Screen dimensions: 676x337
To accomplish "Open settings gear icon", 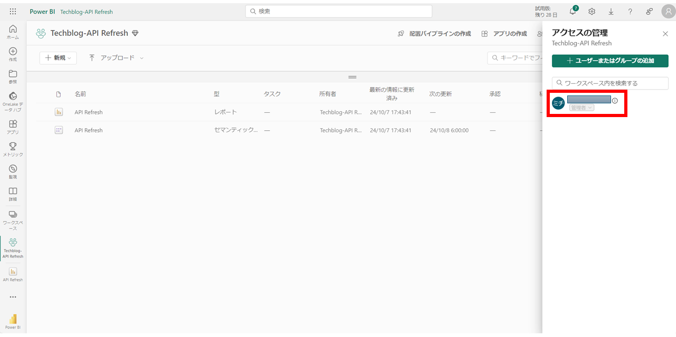I will click(x=592, y=11).
